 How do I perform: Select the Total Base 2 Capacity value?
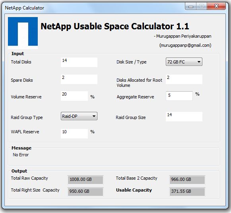coord(187,180)
